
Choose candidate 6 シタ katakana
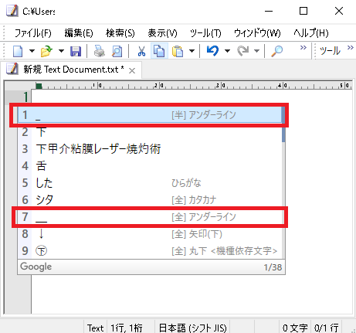(150, 200)
